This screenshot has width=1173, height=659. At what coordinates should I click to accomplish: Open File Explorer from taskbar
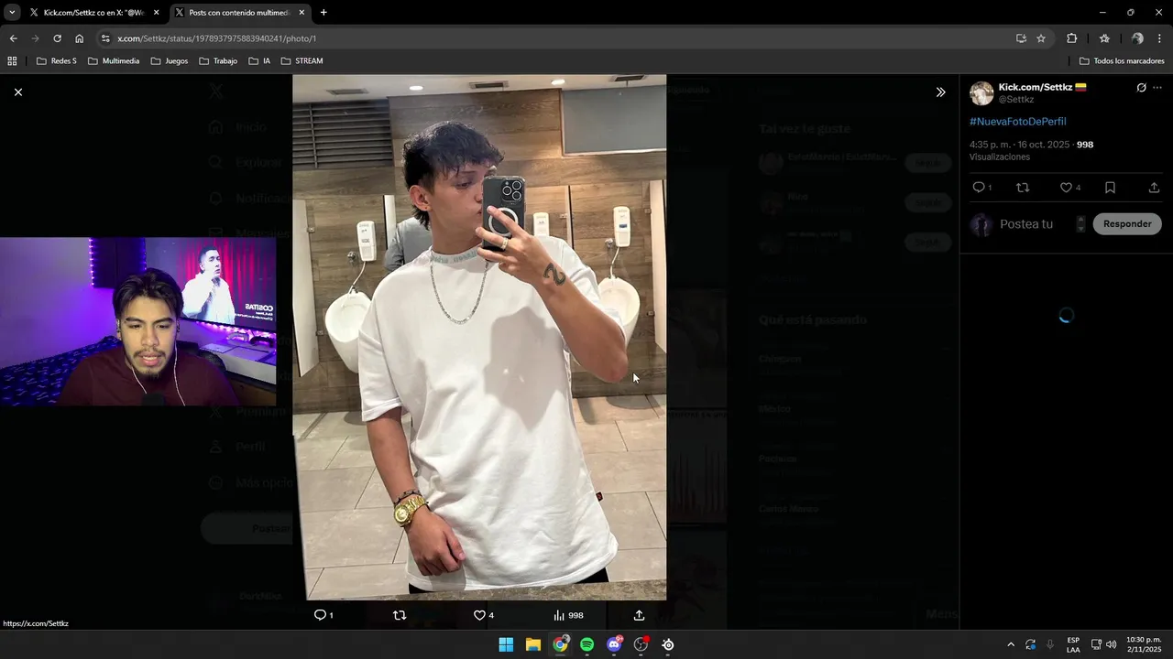pos(532,644)
